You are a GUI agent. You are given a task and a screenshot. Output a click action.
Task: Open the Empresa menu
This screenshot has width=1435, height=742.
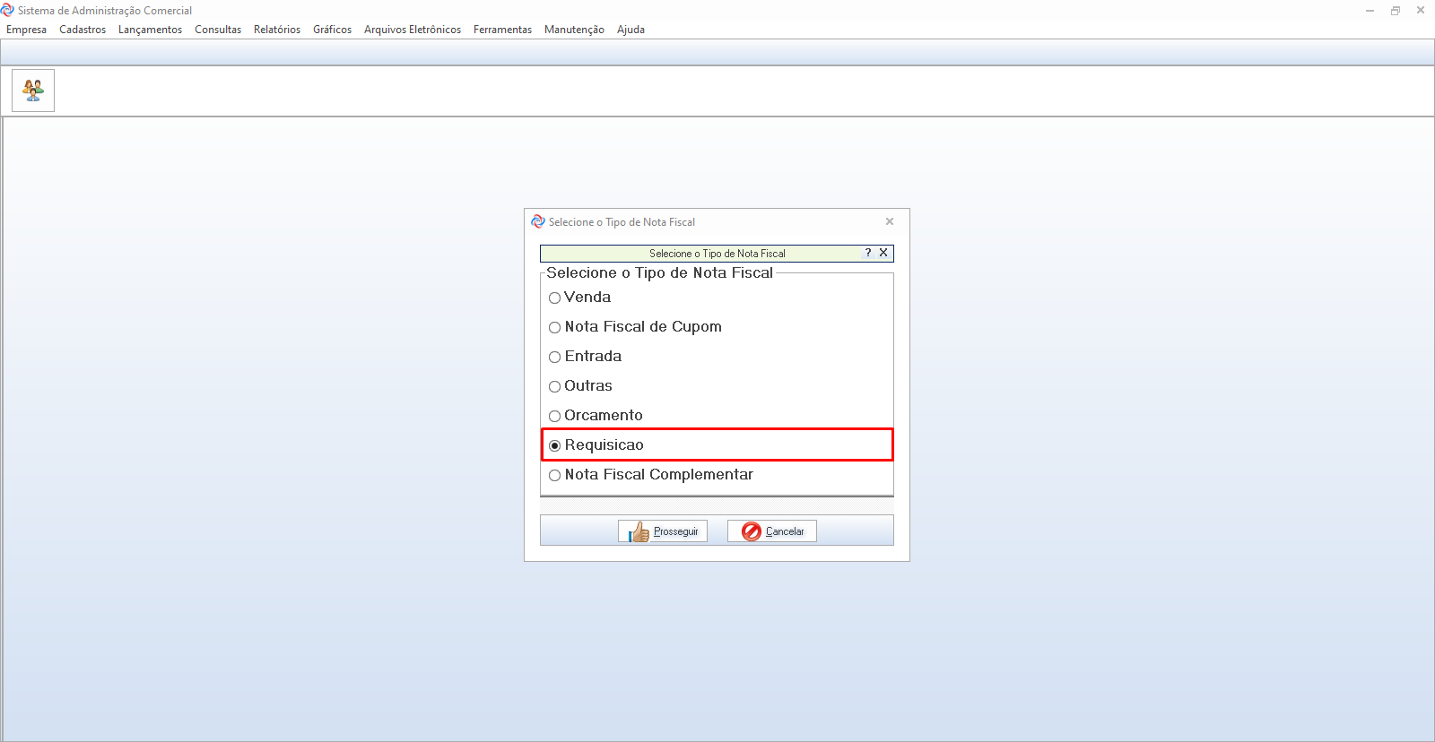click(x=27, y=30)
